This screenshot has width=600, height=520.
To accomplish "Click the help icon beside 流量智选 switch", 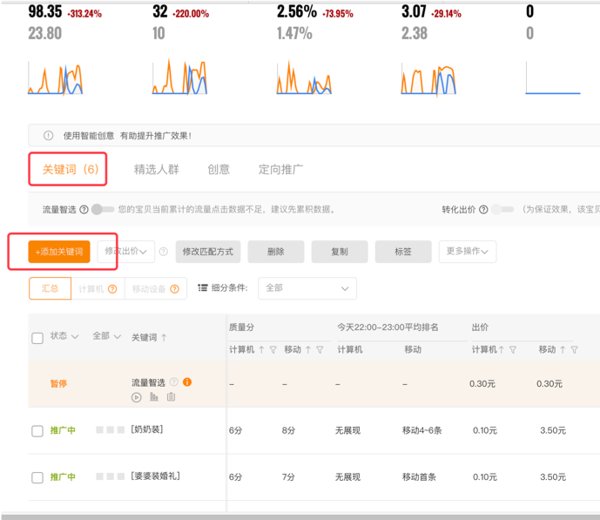I will [84, 209].
